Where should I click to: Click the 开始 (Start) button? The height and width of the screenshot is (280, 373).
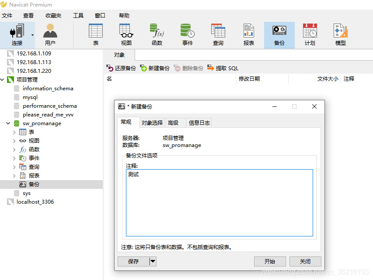tap(270, 261)
